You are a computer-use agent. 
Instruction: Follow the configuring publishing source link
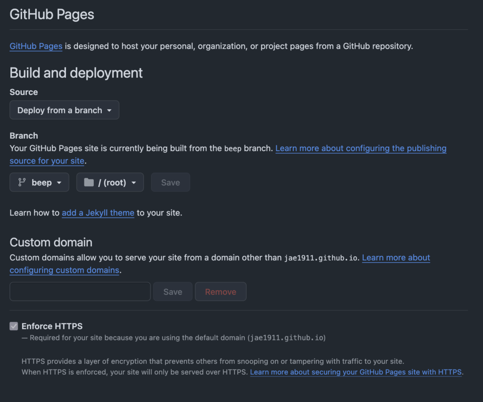(x=361, y=148)
